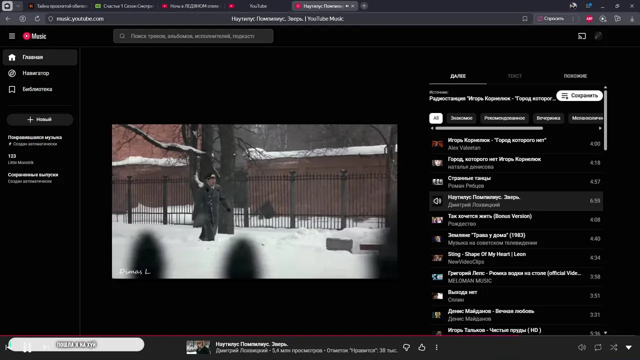This screenshot has width=640, height=360.
Task: Select the Меланхоличное filter chip
Action: click(586, 118)
